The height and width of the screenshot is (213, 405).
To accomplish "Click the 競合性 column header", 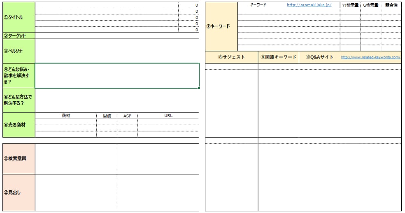I will point(391,5).
